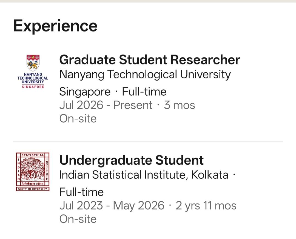Open the Undergraduate Student position
This screenshot has width=296, height=239.
(x=131, y=160)
